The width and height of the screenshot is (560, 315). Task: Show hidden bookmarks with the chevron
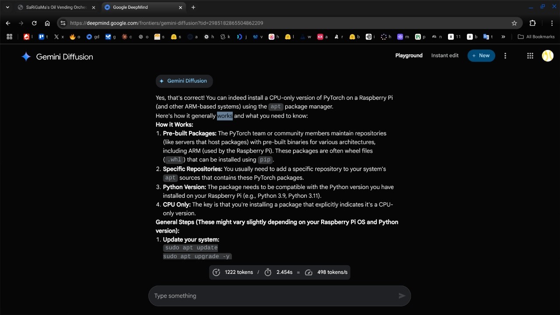[503, 37]
